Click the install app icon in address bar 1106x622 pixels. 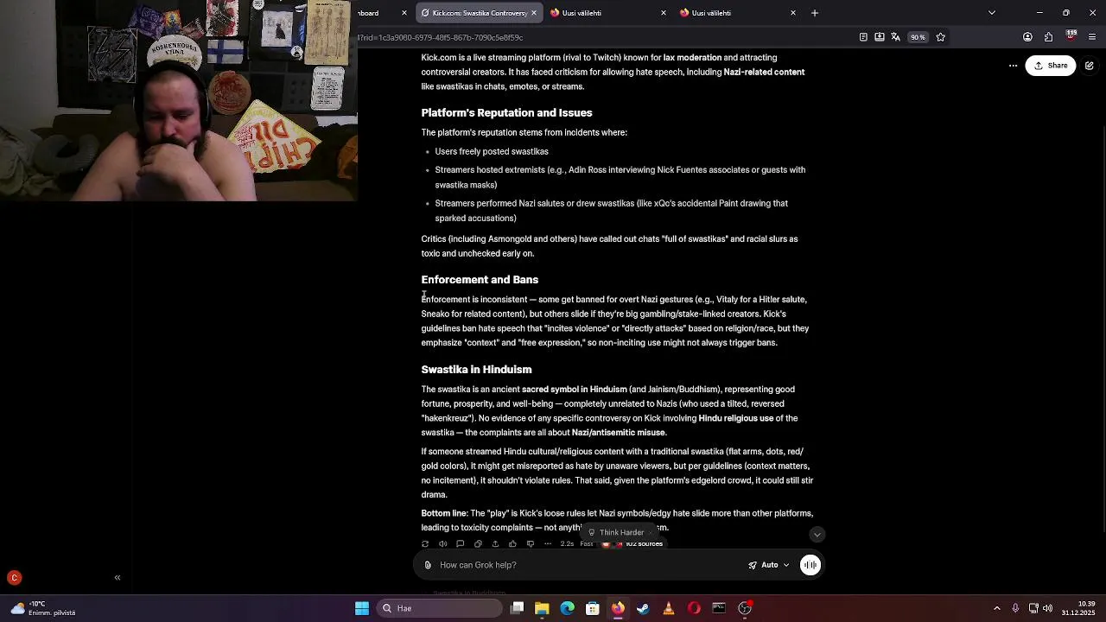pyautogui.click(x=880, y=37)
